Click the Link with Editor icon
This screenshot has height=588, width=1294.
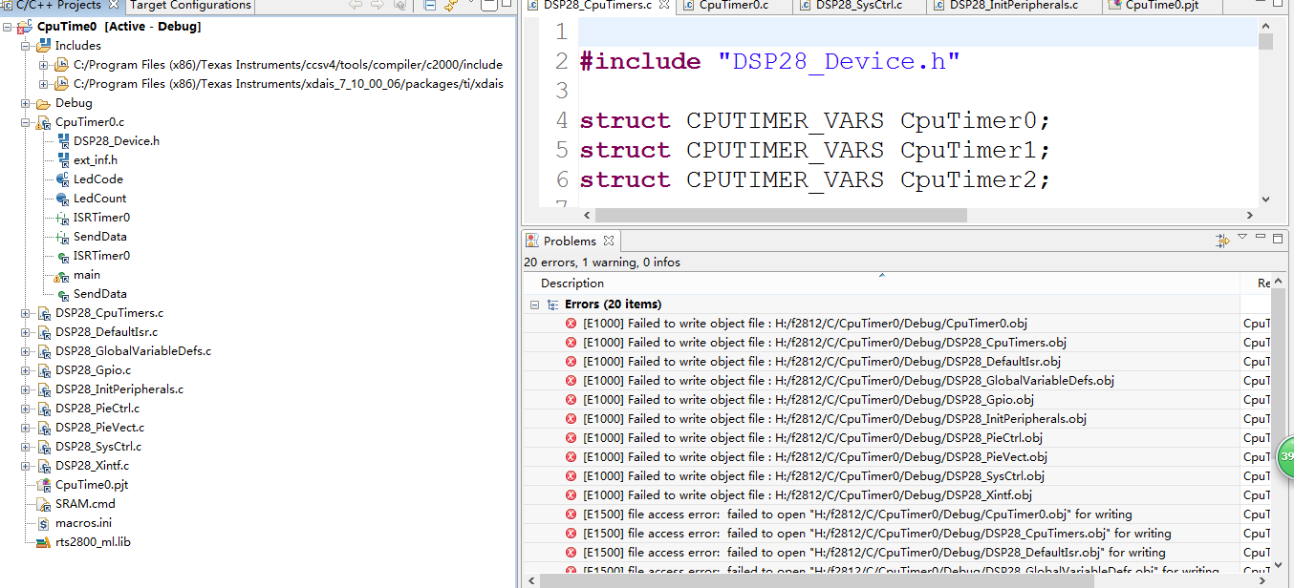pyautogui.click(x=452, y=5)
